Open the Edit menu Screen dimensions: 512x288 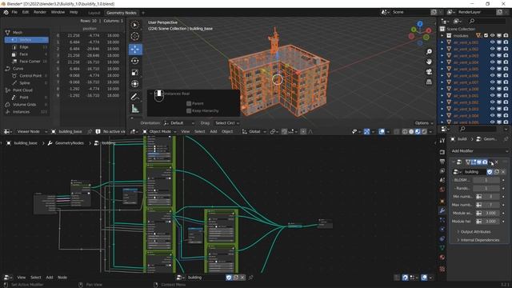tap(26, 12)
